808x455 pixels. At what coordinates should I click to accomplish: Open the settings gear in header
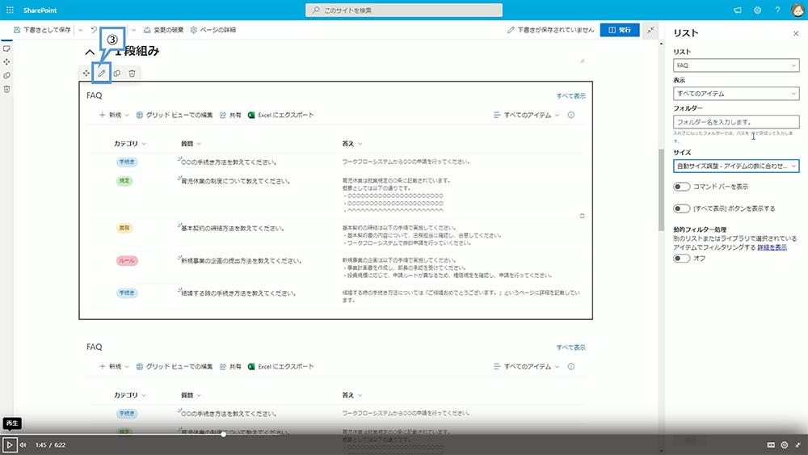click(x=758, y=10)
